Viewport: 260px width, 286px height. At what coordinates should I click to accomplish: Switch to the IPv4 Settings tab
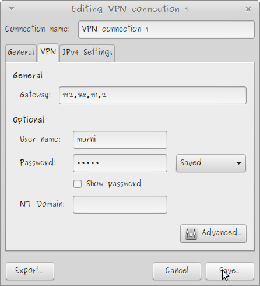[87, 53]
